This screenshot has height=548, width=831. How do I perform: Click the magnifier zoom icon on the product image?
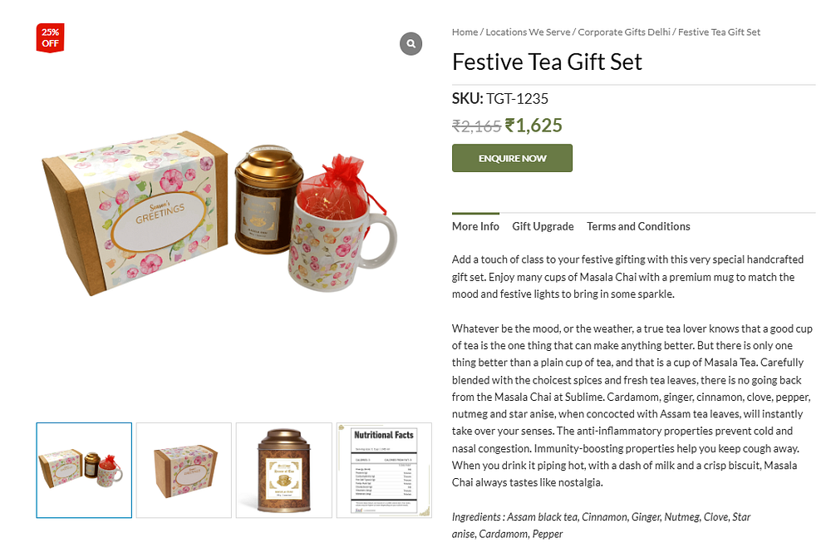(411, 43)
